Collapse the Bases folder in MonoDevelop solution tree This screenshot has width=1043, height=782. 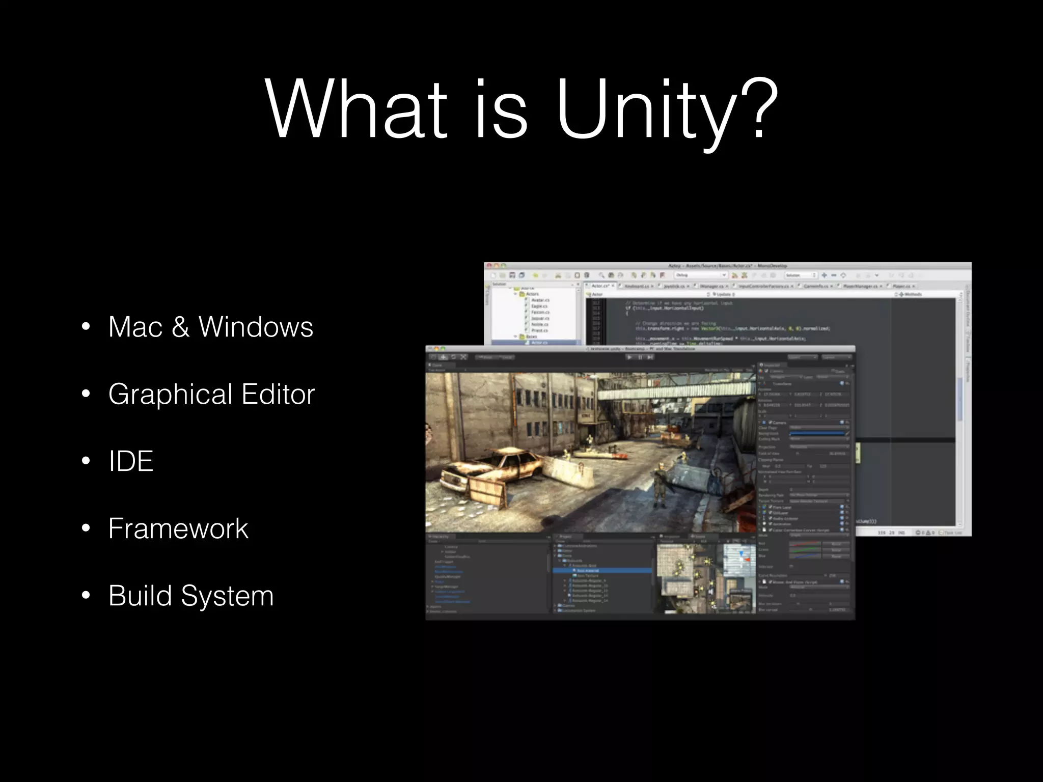[x=515, y=337]
